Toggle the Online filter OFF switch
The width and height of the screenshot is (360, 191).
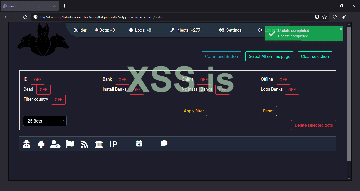point(204,80)
